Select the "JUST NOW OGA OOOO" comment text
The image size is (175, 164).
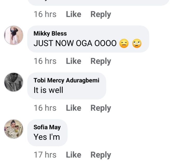click(75, 43)
